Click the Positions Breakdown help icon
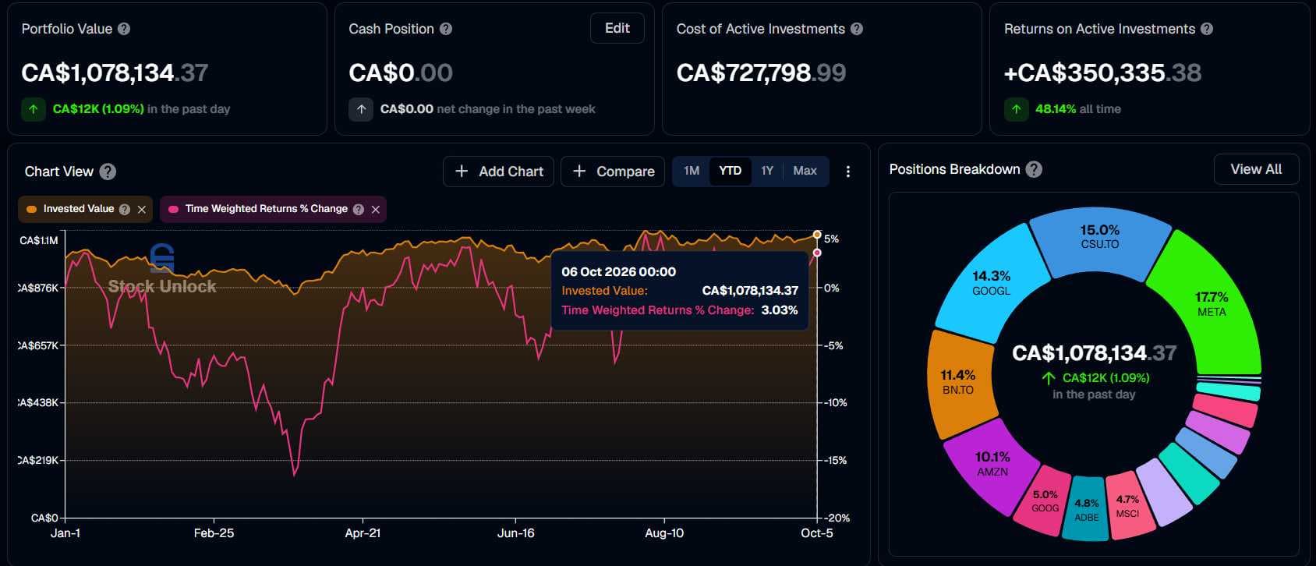Image resolution: width=1316 pixels, height=566 pixels. [1034, 169]
